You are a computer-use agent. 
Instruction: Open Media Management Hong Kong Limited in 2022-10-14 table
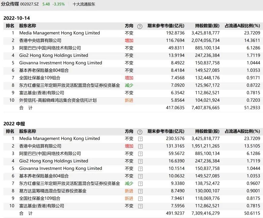click(60, 33)
